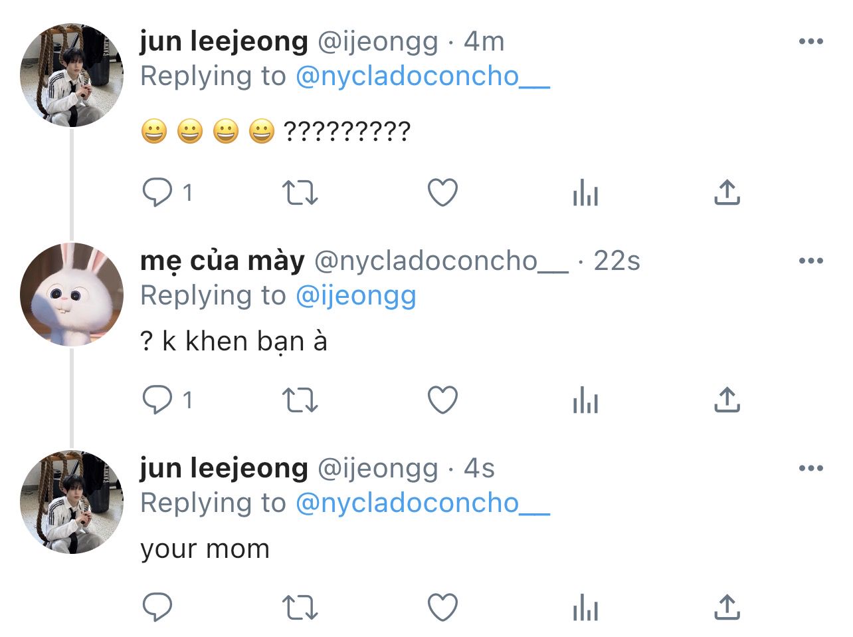Open the @ijeongg mention link

355,296
